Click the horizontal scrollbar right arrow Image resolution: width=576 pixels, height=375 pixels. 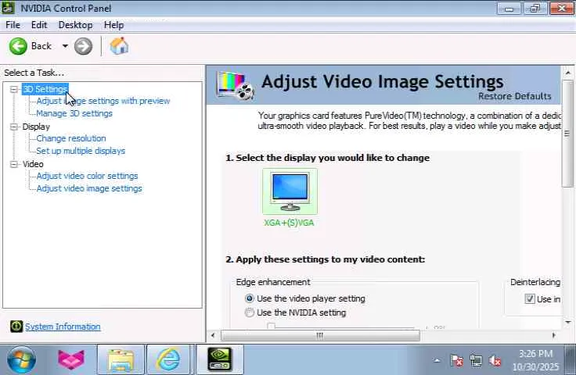(553, 335)
